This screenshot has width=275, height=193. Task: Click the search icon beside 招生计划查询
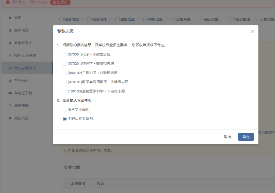click(10, 55)
